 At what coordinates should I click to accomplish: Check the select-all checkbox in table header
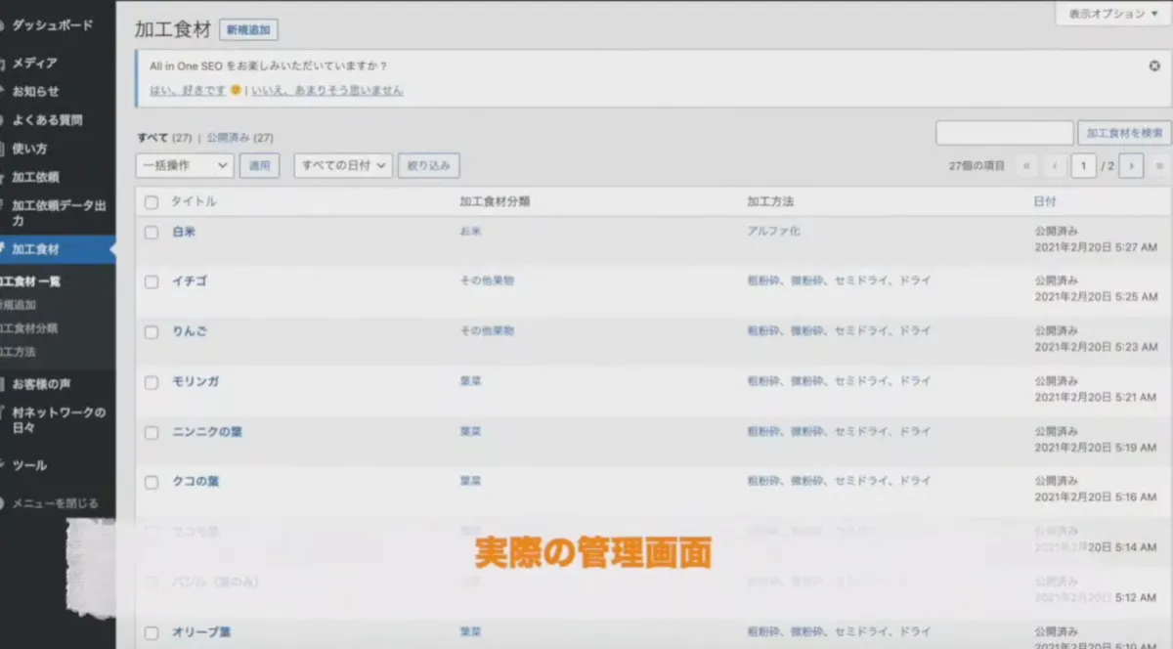[x=152, y=201]
